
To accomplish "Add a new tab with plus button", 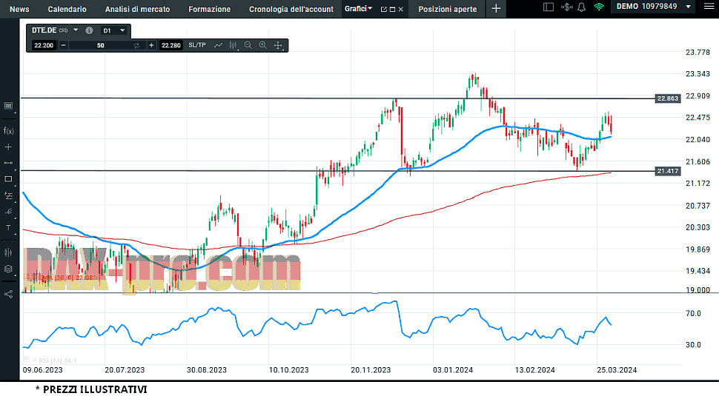I will (x=496, y=9).
